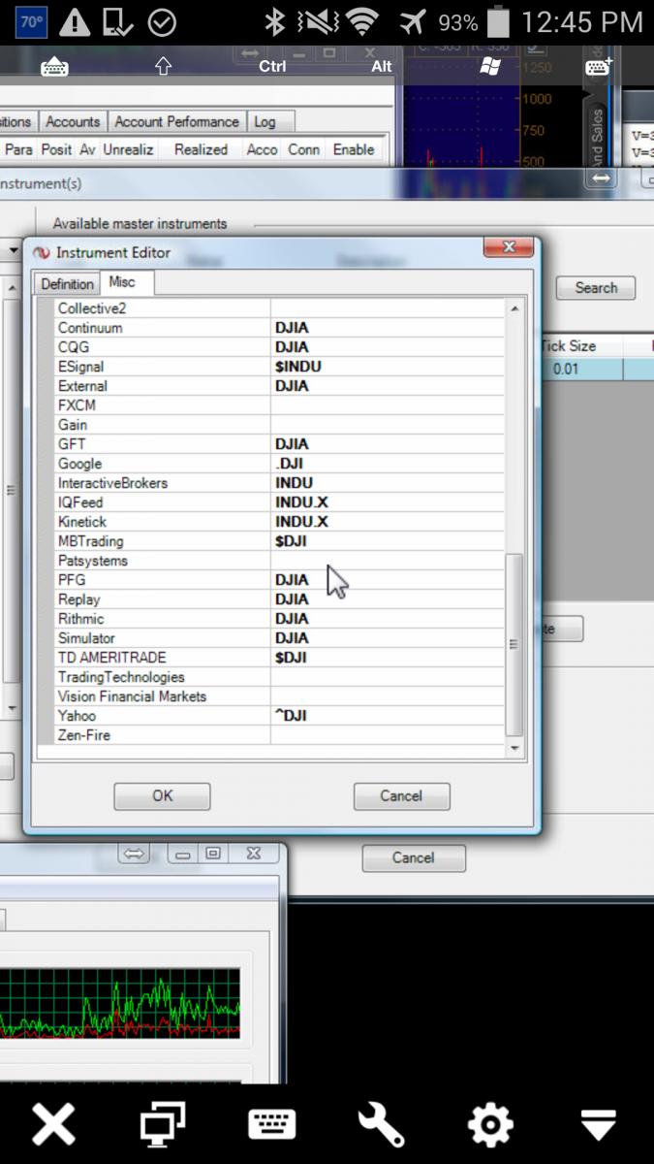
Task: Click the scroll up arrow in Misc list
Action: (514, 308)
